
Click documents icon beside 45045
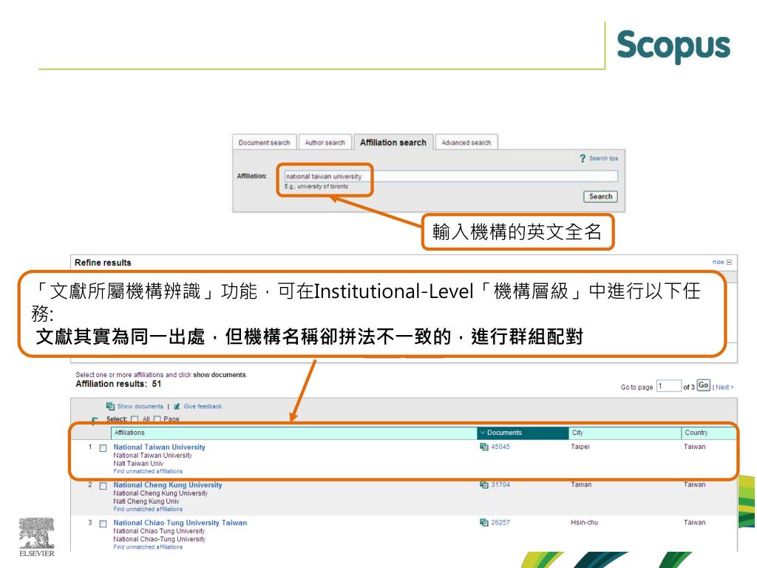pos(483,447)
